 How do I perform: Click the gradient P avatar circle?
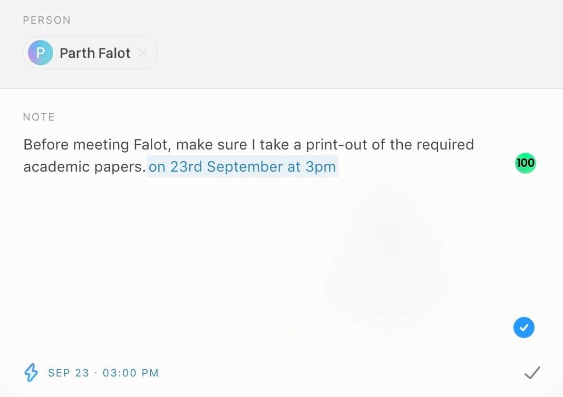[41, 53]
